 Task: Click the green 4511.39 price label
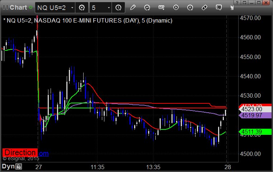pyautogui.click(x=253, y=132)
